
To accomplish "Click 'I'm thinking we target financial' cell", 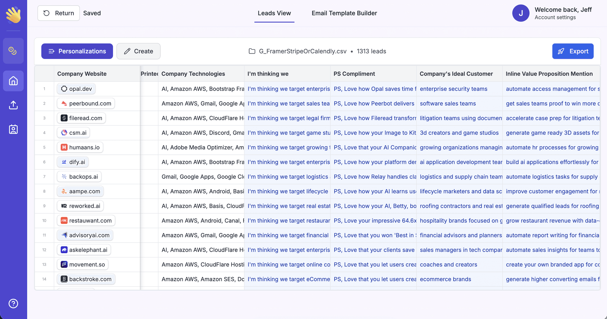I will point(287,235).
